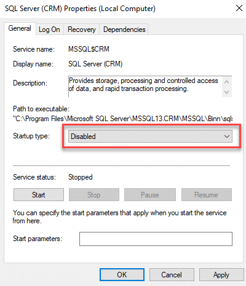Switch to the General tab
This screenshot has height=286, width=246.
click(x=20, y=28)
